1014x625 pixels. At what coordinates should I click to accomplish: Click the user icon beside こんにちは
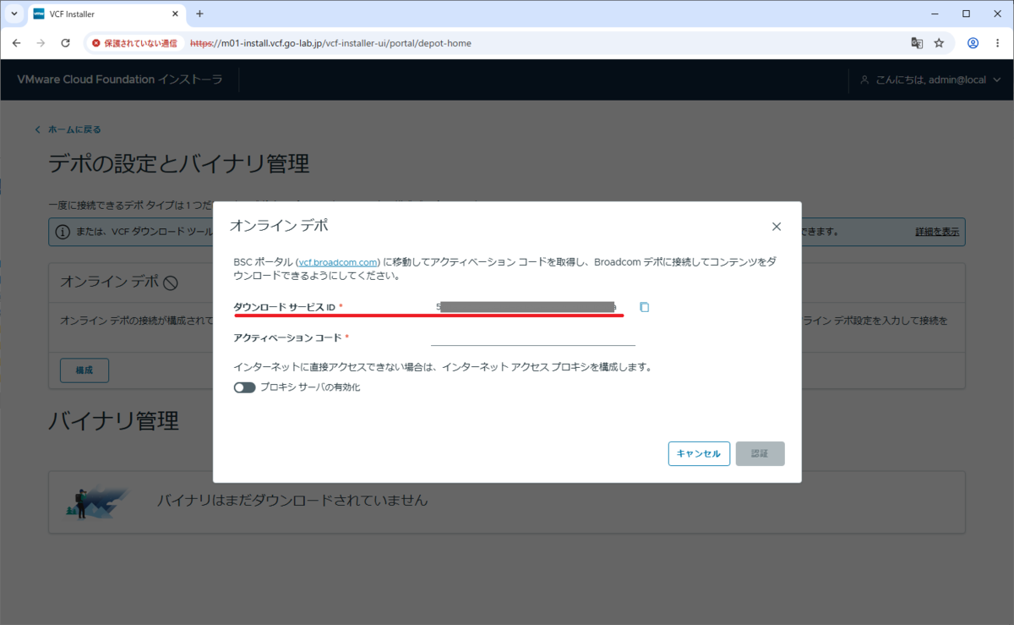tap(864, 79)
